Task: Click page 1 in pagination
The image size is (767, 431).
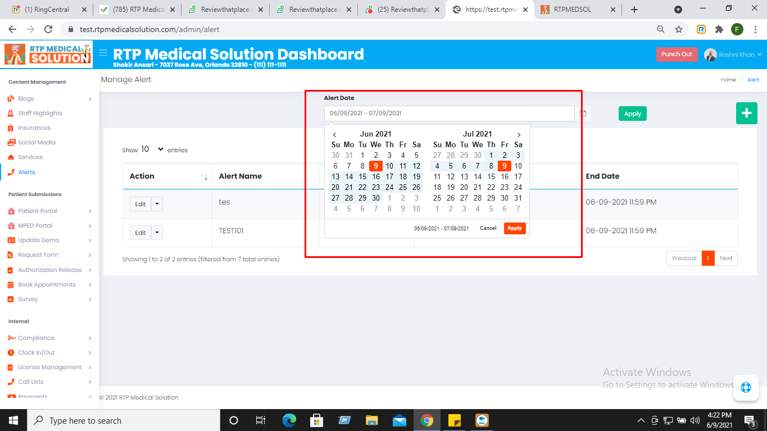Action: click(x=708, y=258)
